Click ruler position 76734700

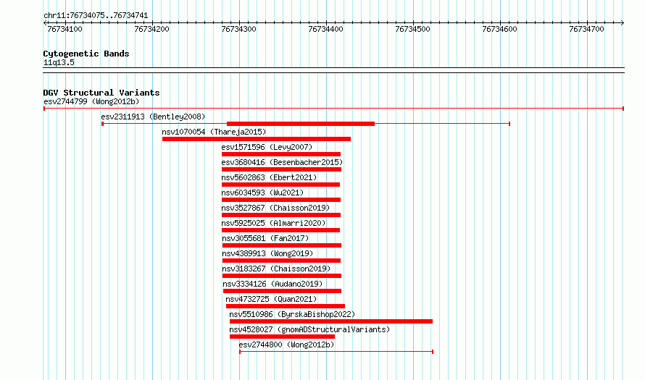[586, 29]
